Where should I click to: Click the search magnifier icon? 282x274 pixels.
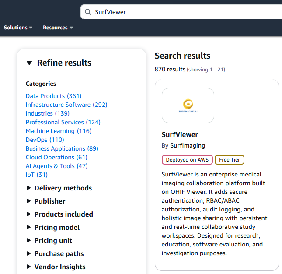click(88, 12)
